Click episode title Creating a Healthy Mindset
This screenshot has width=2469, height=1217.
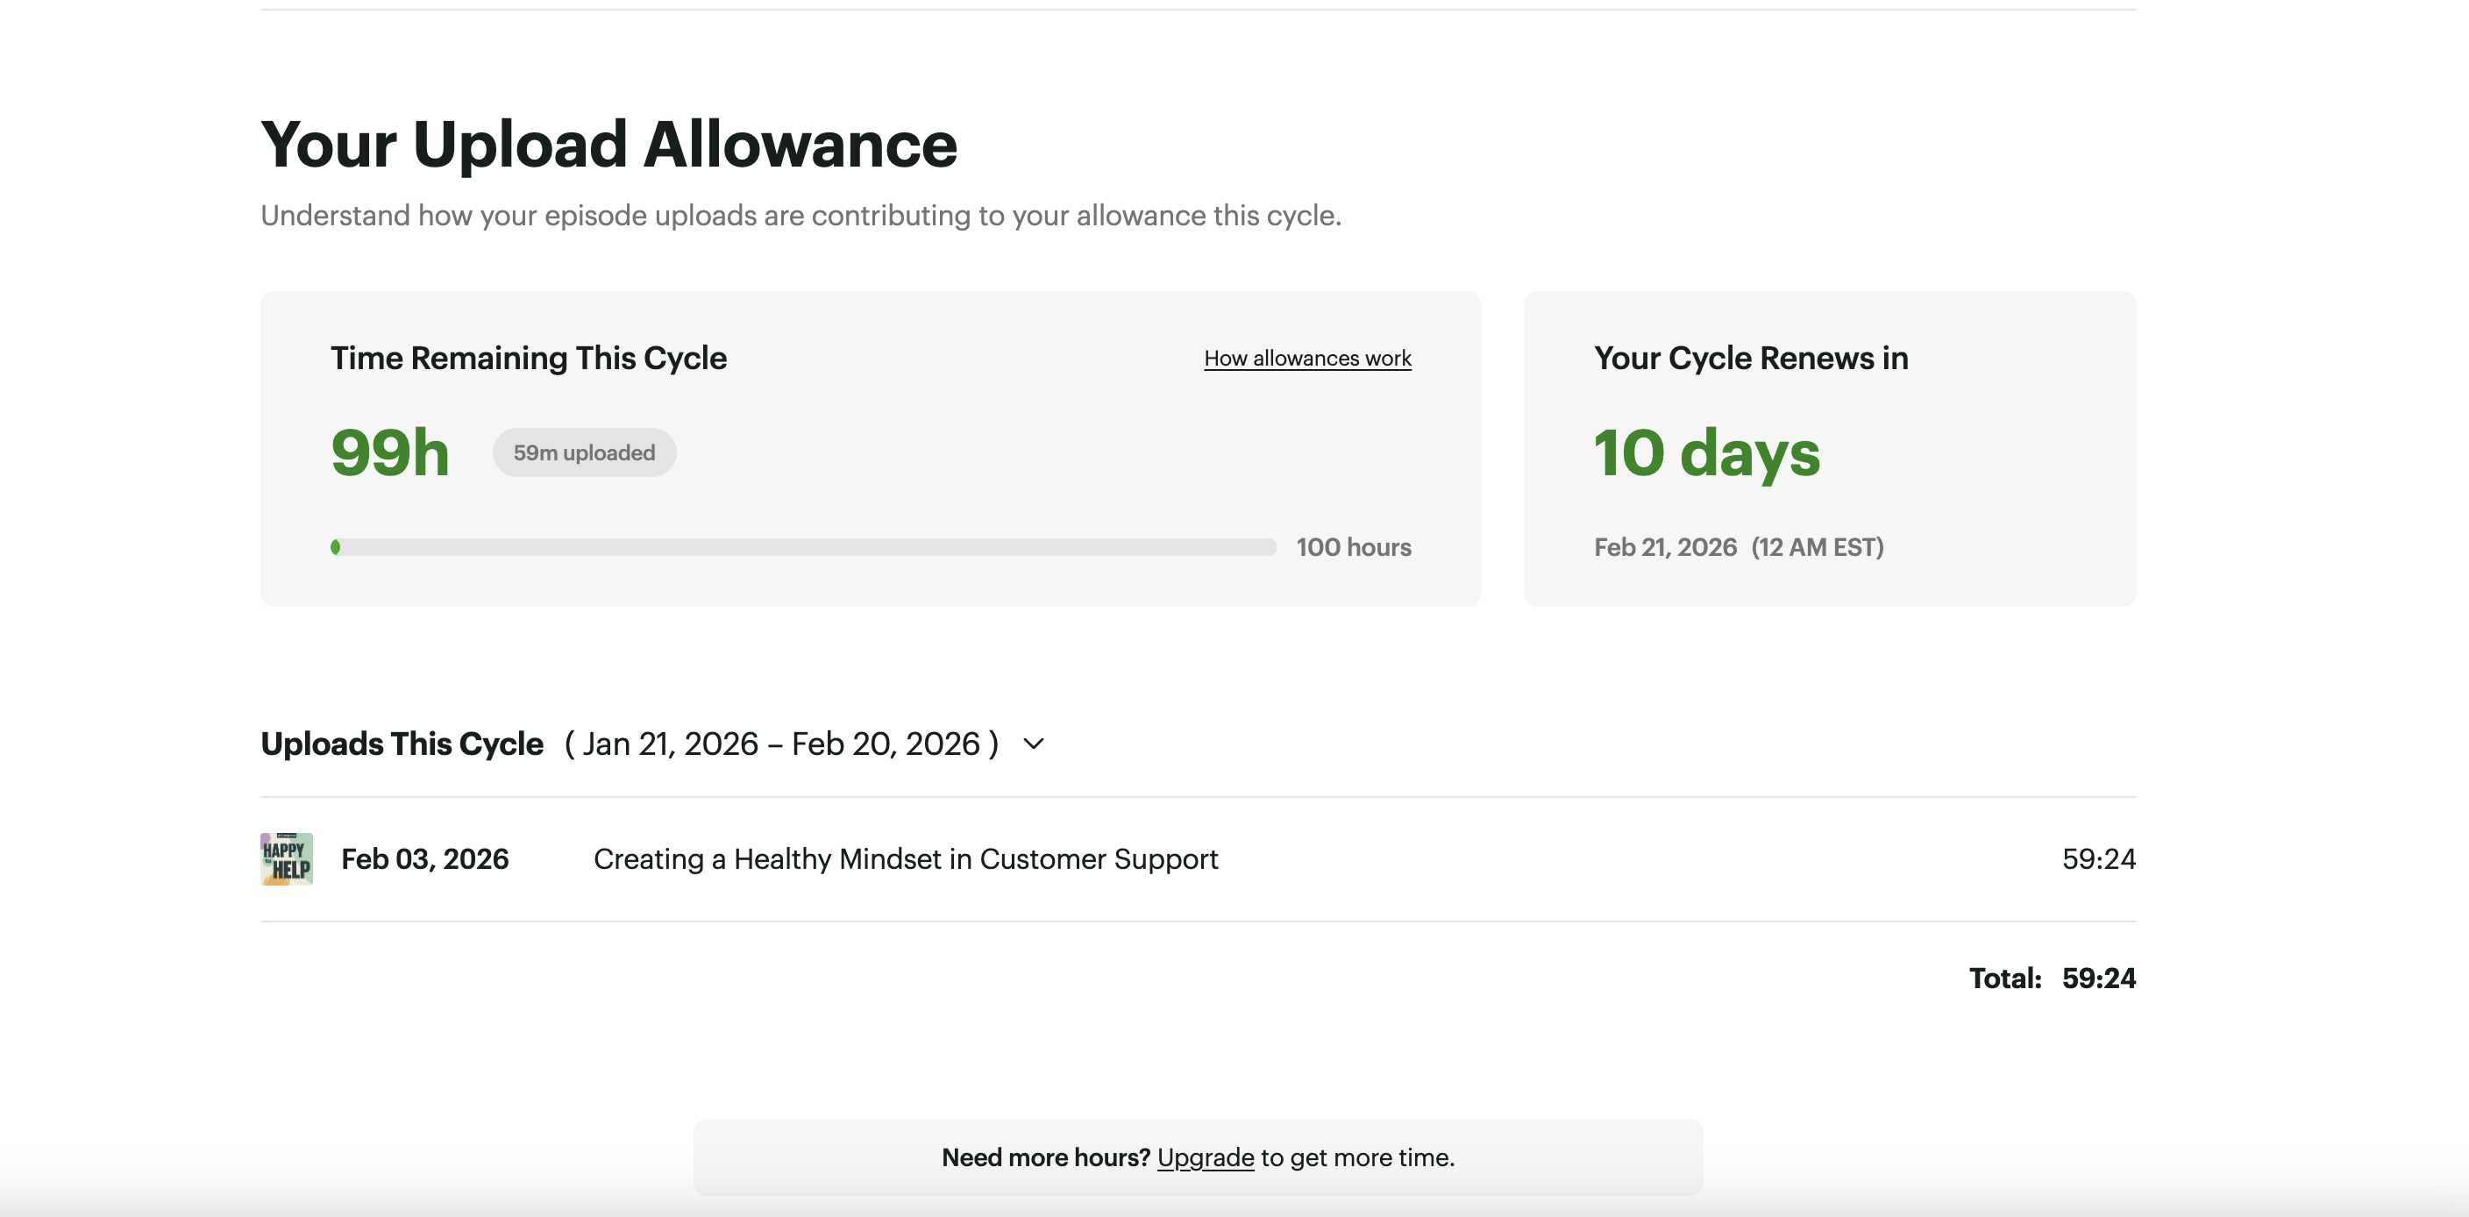pyautogui.click(x=906, y=858)
